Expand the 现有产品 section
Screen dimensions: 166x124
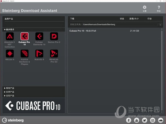pyautogui.click(x=9, y=88)
